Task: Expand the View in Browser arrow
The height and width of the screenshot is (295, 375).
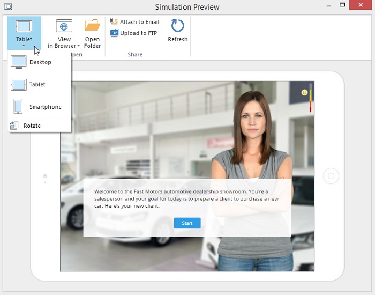Action: click(x=78, y=46)
